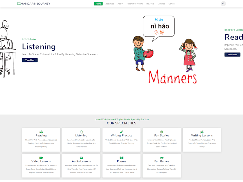
Task: Select the Reading specialty card title
Action: click(x=41, y=135)
